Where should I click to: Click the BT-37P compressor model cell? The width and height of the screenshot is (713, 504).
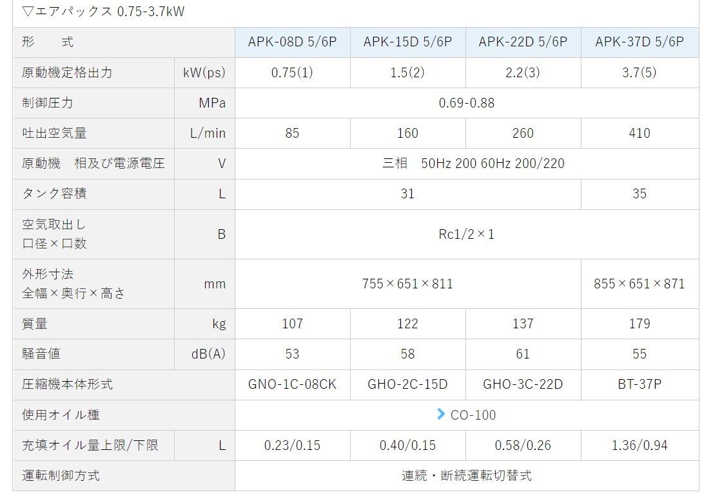639,384
